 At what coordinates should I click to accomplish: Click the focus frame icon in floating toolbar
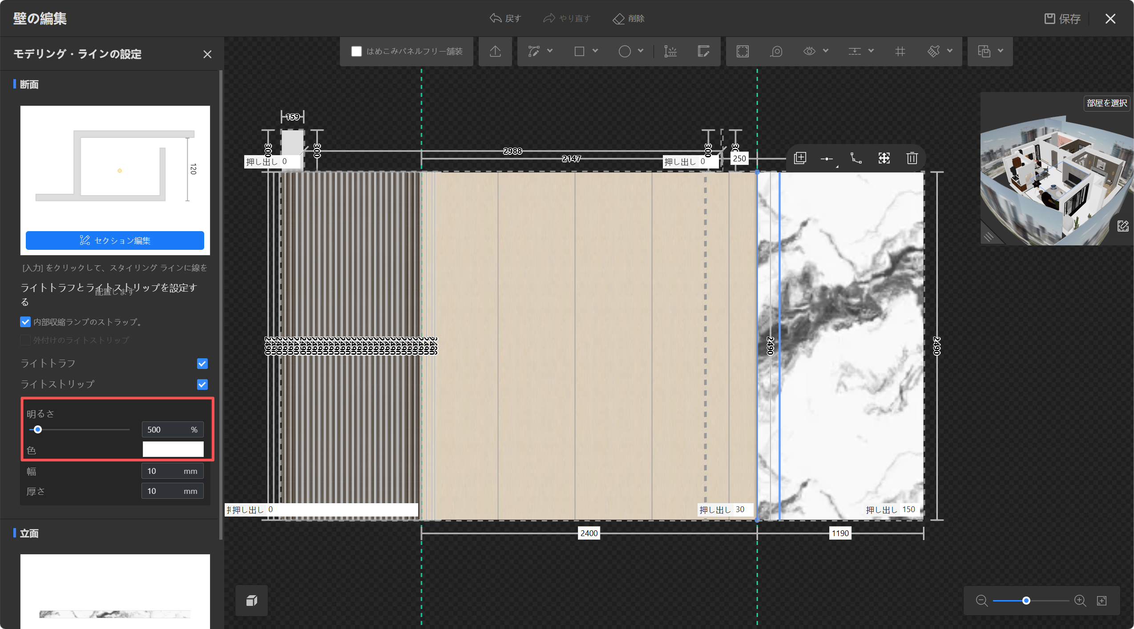coord(884,158)
